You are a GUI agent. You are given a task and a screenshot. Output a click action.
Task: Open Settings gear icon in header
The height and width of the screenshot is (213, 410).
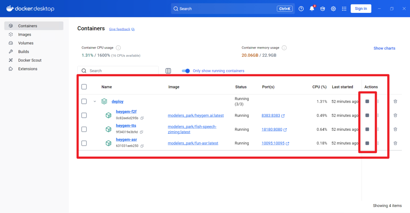(333, 9)
